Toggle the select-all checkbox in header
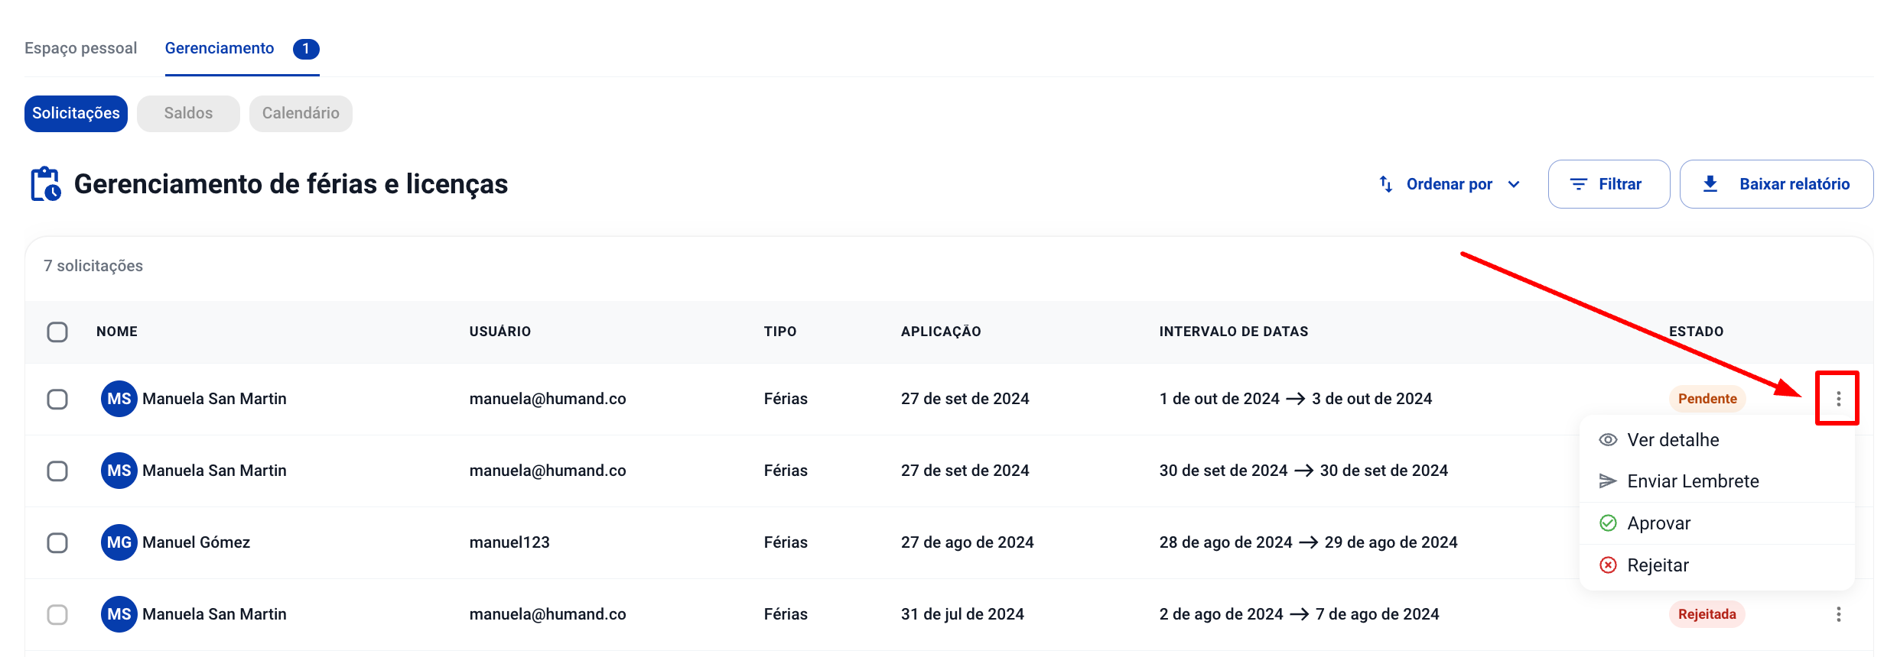 (57, 332)
